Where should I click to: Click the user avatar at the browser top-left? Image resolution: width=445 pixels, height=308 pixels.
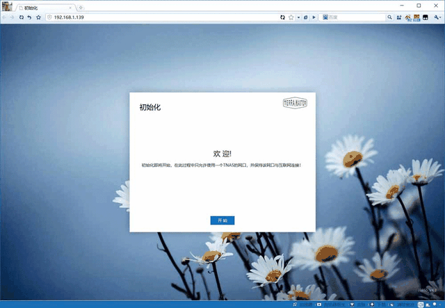click(x=7, y=6)
